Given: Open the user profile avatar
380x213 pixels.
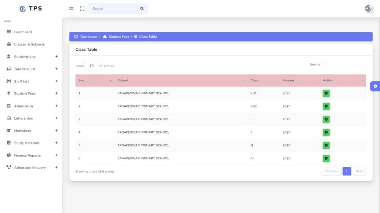Looking at the screenshot, I should tap(368, 9).
